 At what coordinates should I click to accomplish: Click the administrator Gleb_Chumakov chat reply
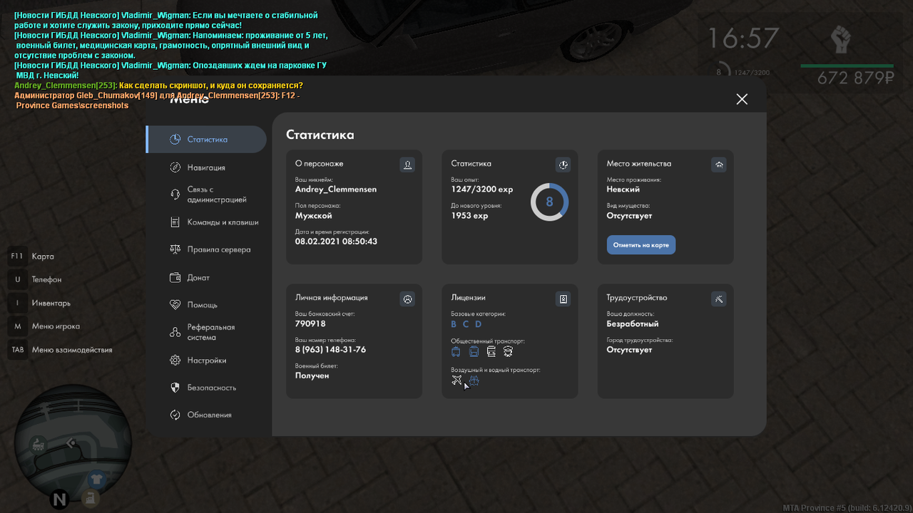(157, 100)
